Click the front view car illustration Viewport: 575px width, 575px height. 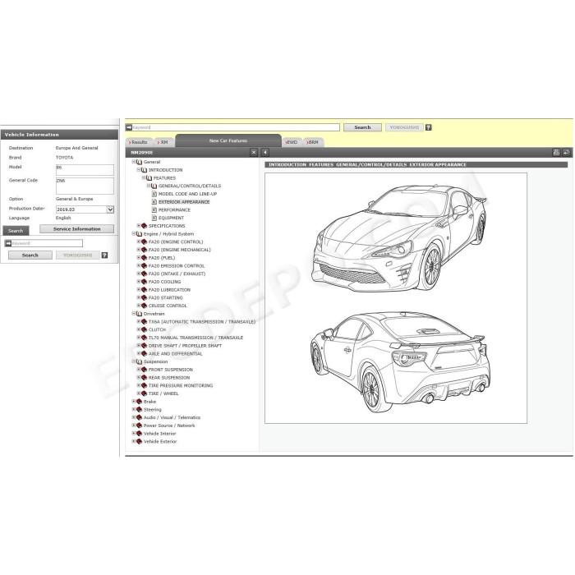pos(399,238)
